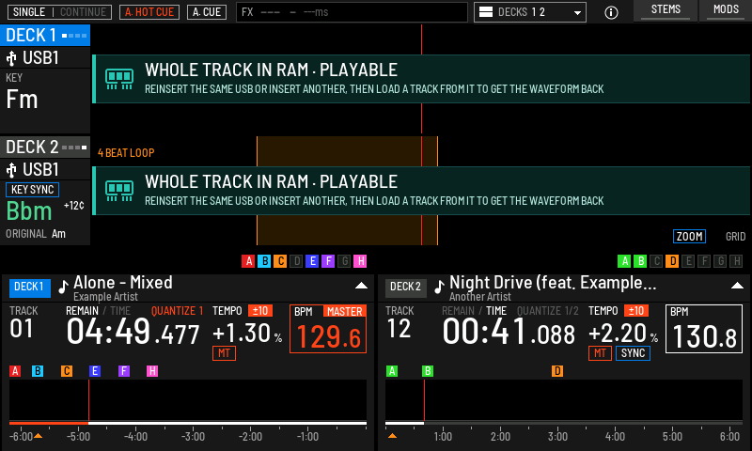Viewport: 752px width, 451px height.
Task: Switch Deck 1 to TIME display
Action: 120,311
